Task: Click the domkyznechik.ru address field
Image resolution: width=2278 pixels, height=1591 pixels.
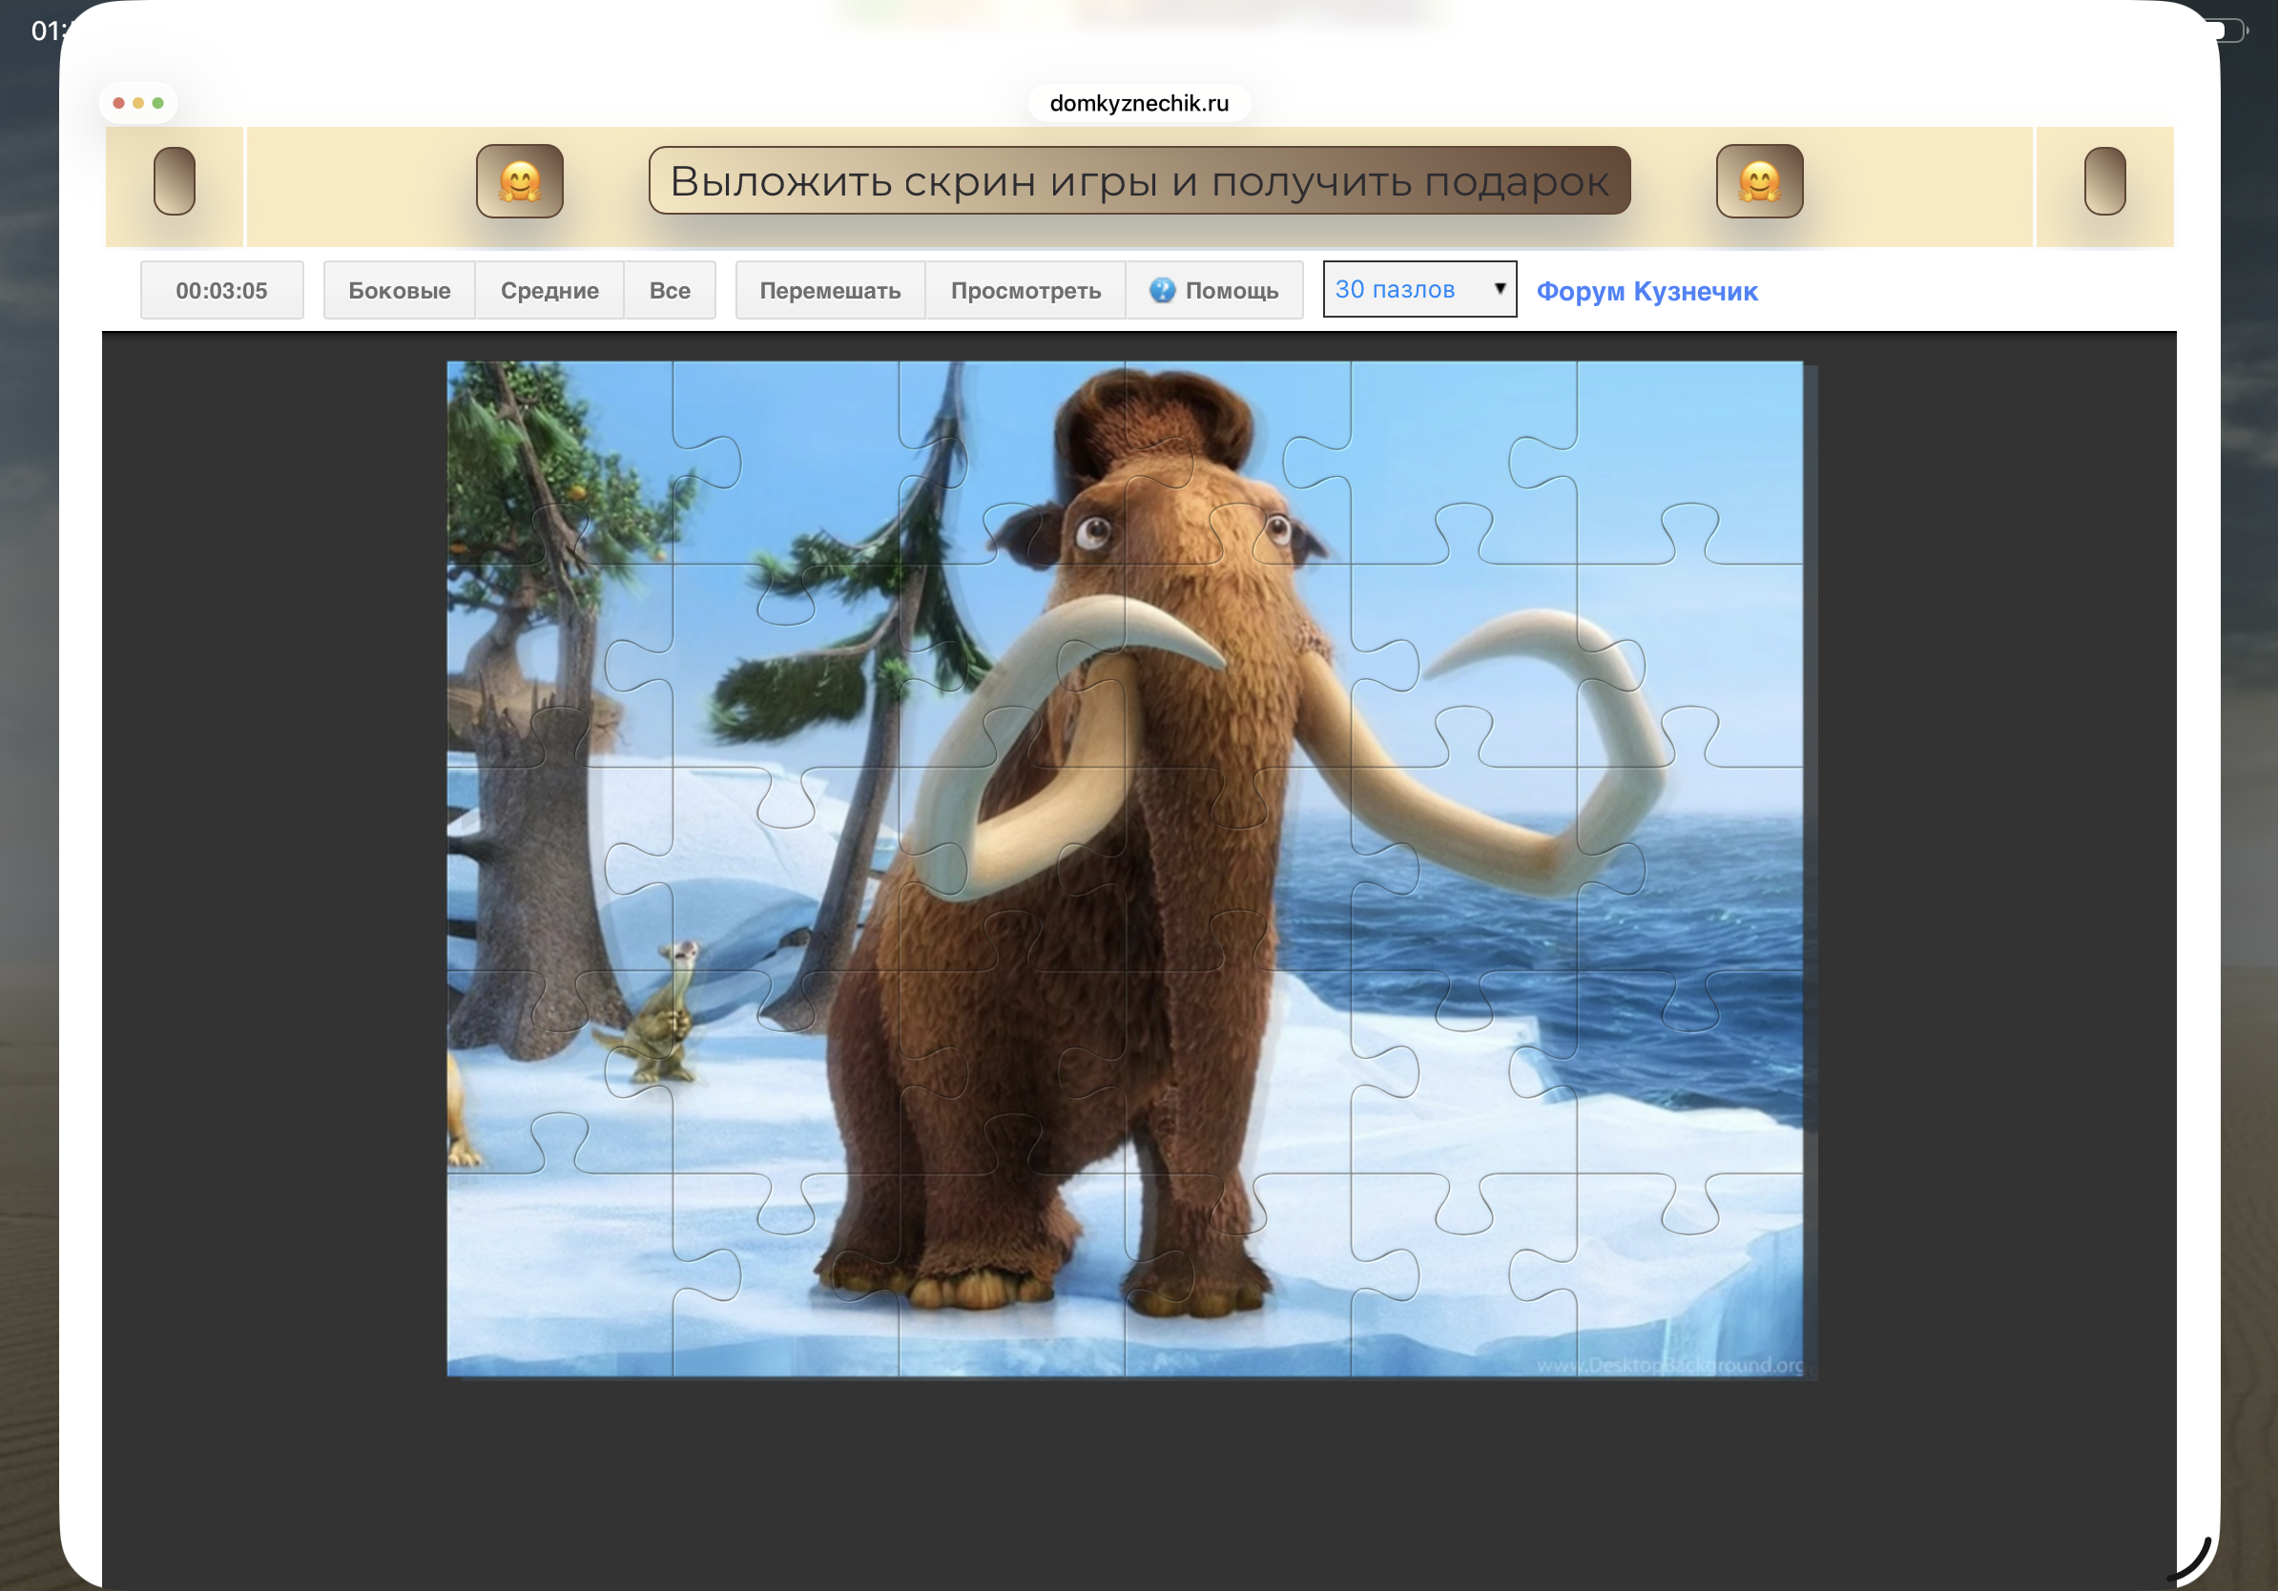Action: click(1139, 103)
